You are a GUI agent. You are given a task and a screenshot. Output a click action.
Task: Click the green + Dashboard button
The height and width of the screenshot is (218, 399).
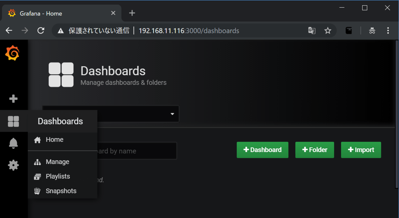point(262,150)
